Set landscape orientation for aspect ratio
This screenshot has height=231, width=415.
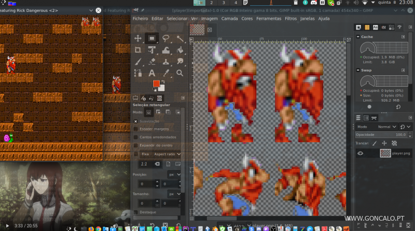178,164
